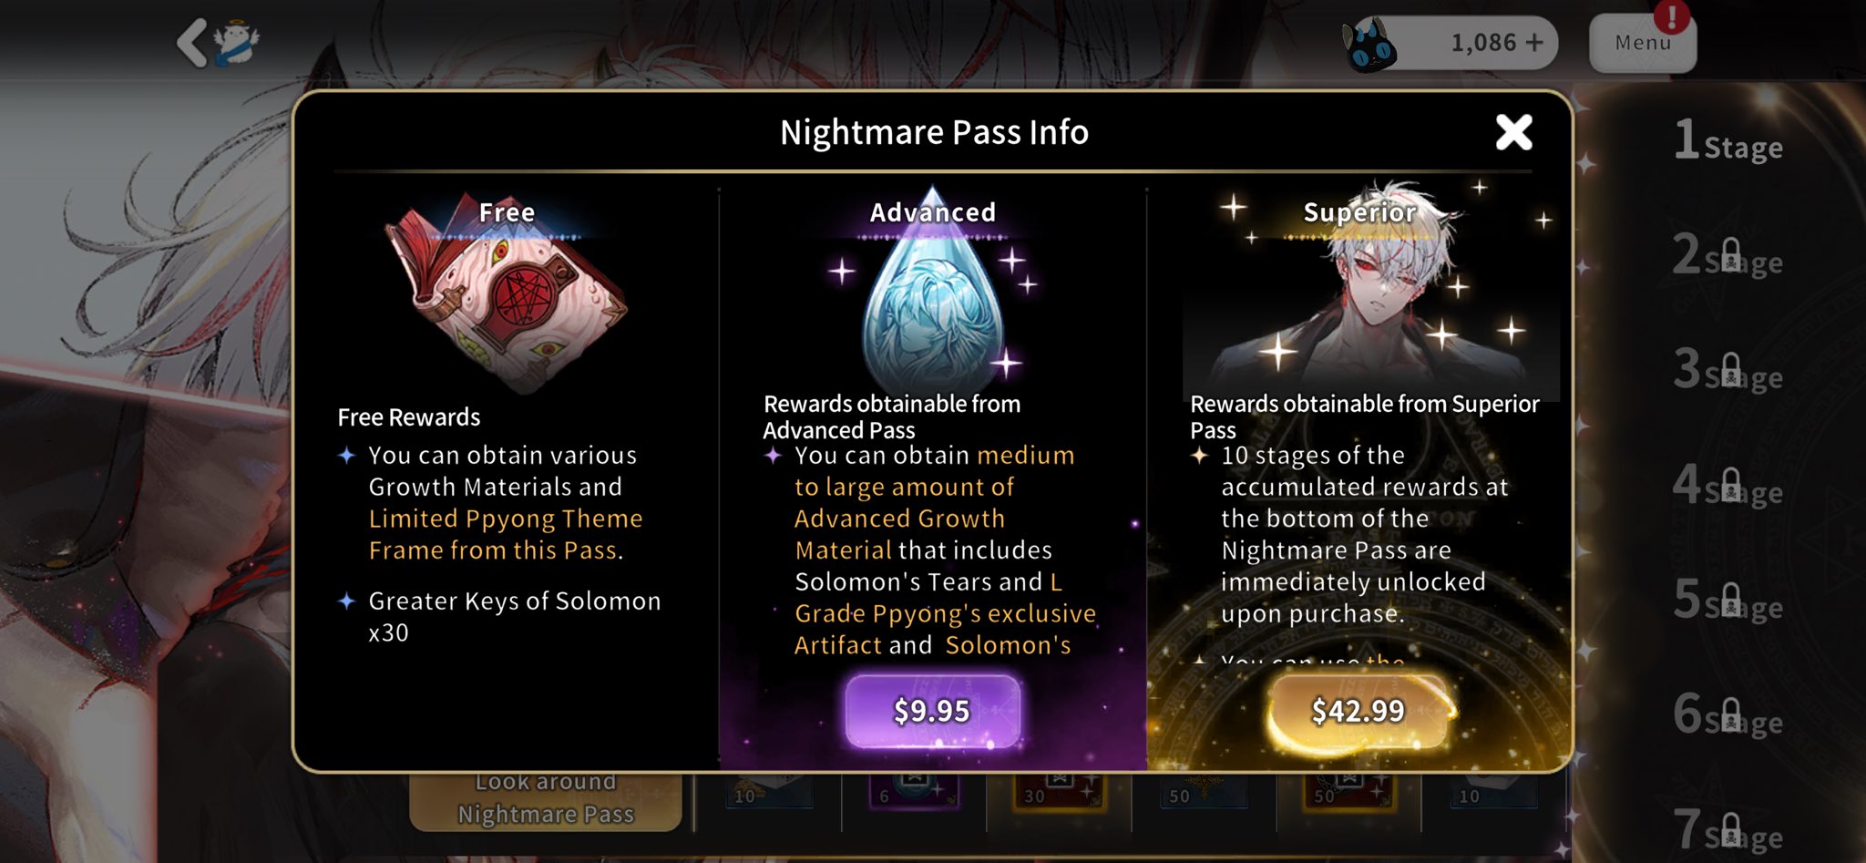Close the Nightmare Pass Info dialog
The width and height of the screenshot is (1866, 863).
pyautogui.click(x=1513, y=133)
